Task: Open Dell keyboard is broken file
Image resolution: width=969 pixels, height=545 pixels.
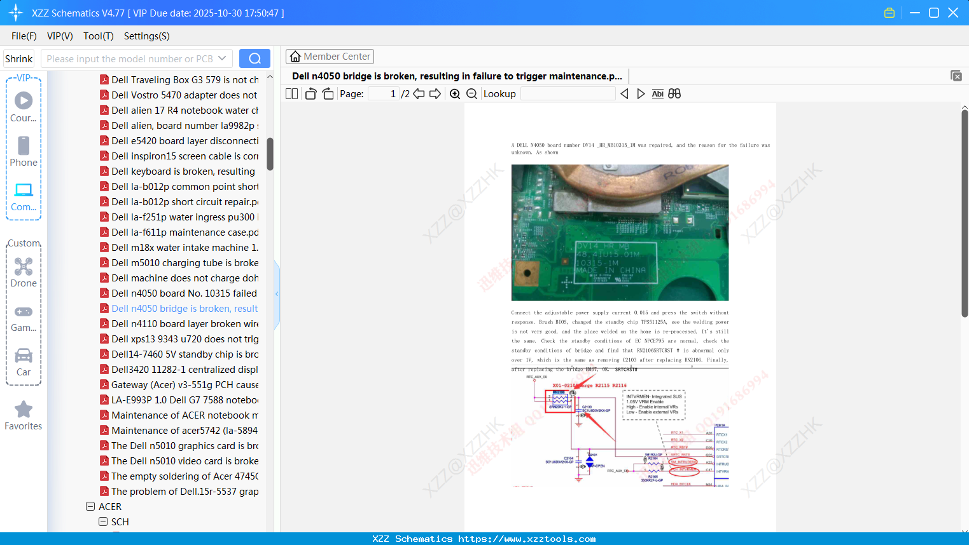Action: [178, 172]
